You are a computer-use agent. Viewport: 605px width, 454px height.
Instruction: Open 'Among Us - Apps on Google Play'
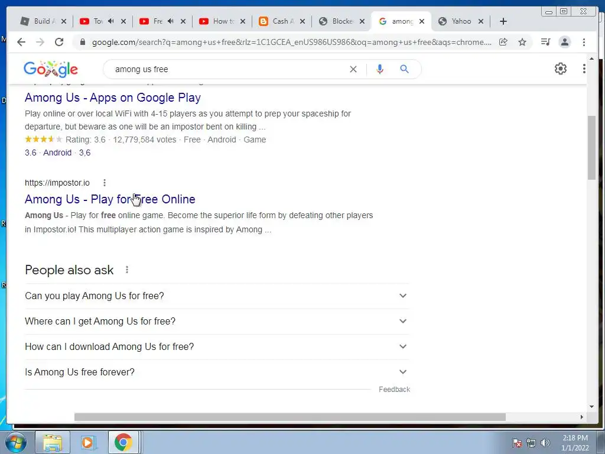[x=113, y=98]
